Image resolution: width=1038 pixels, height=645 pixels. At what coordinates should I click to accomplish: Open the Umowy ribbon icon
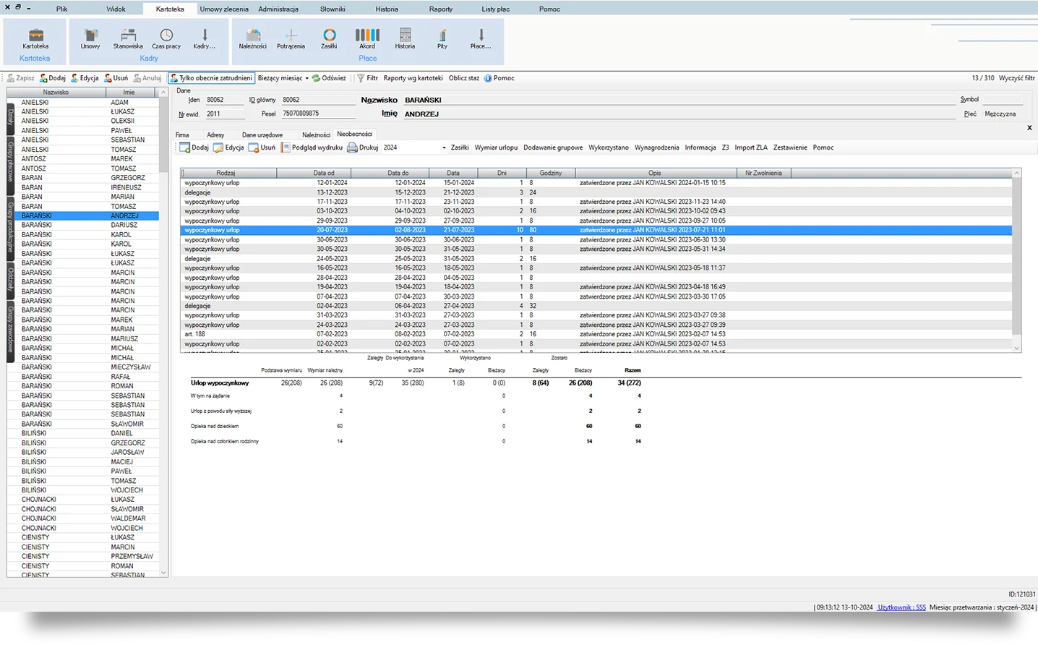coord(90,38)
